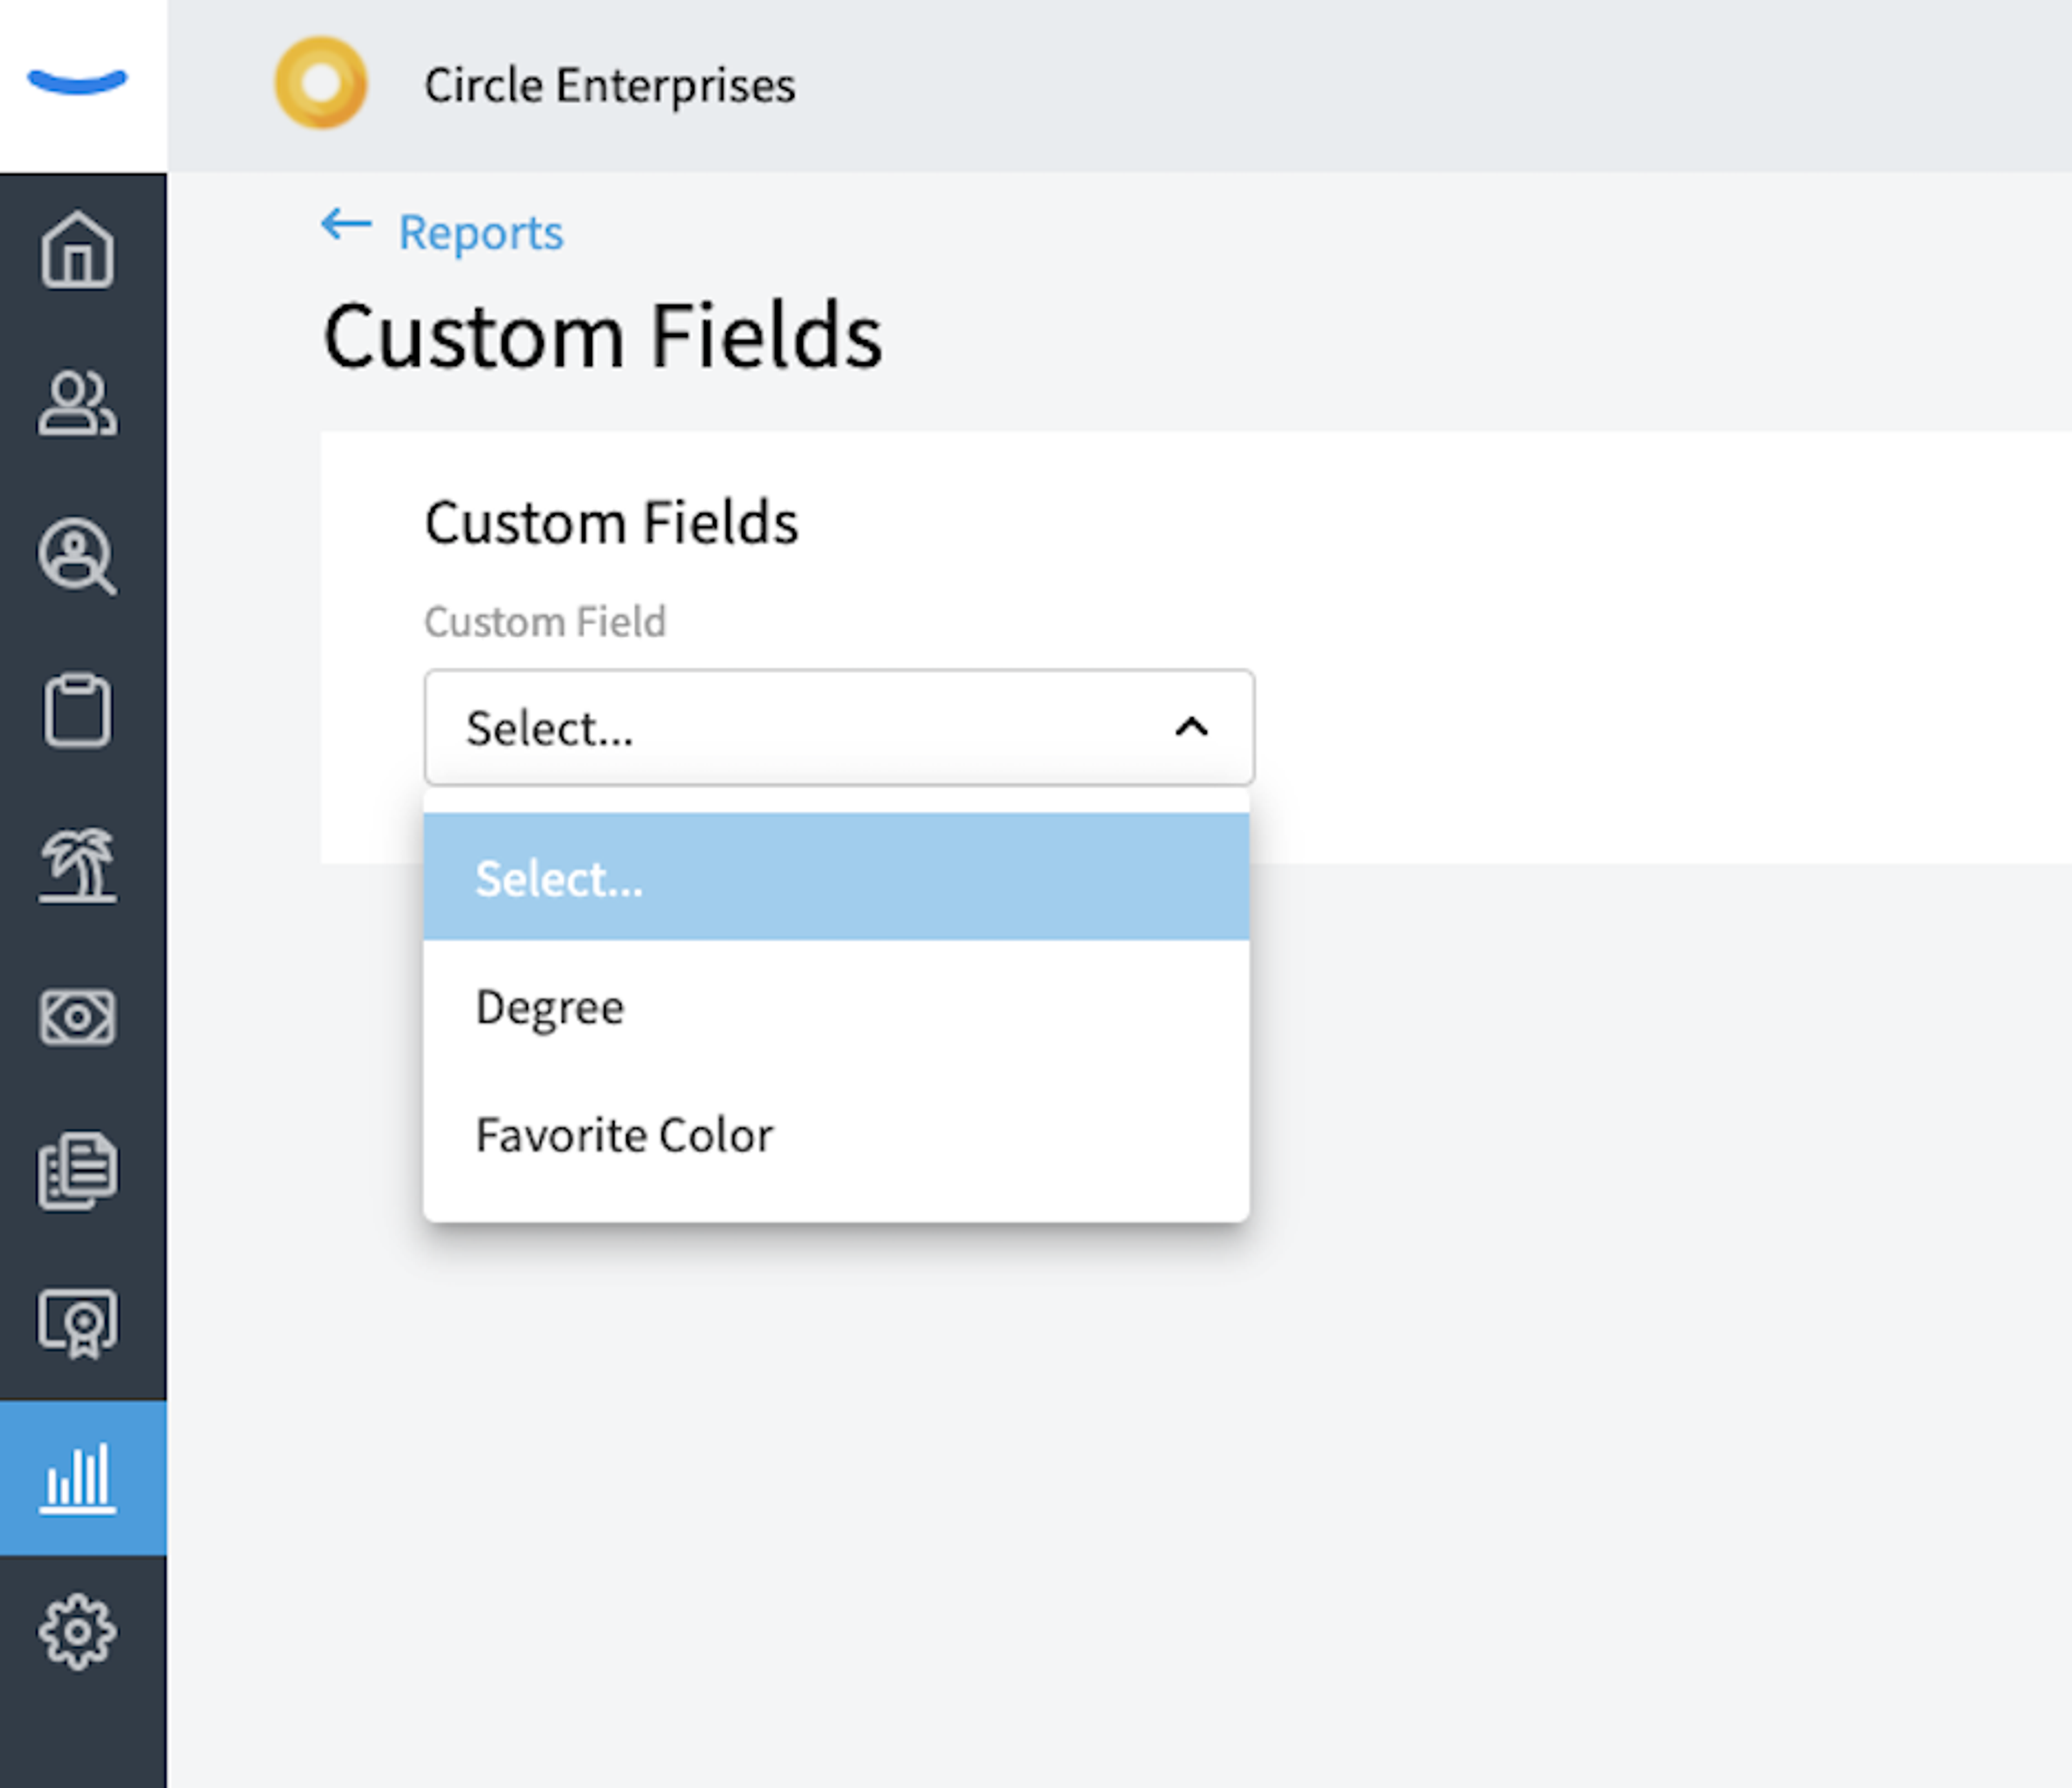
Task: Select the Reports bar chart icon
Action: [x=78, y=1478]
